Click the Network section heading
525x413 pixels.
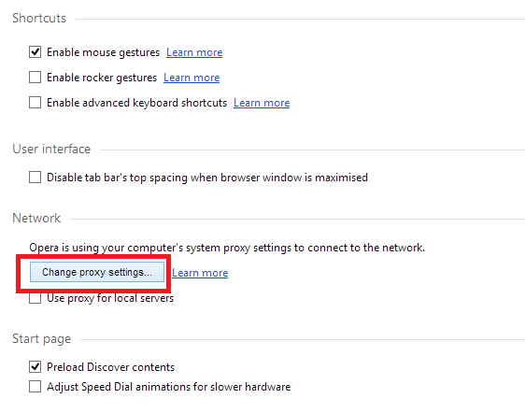click(x=36, y=218)
